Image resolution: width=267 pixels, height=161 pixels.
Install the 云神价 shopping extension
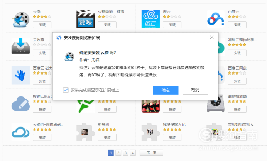(42, 138)
